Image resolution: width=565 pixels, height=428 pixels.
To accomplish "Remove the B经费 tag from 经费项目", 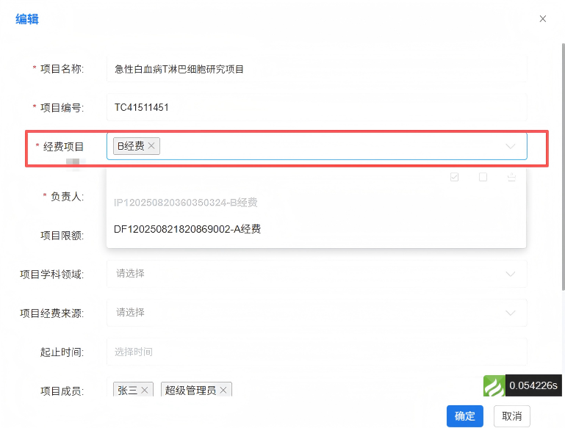I will click(151, 146).
